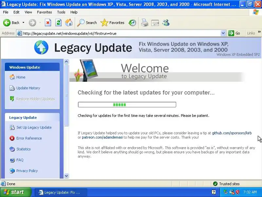
Task: Click the Home house icon in sidebar
Action: tap(12, 77)
